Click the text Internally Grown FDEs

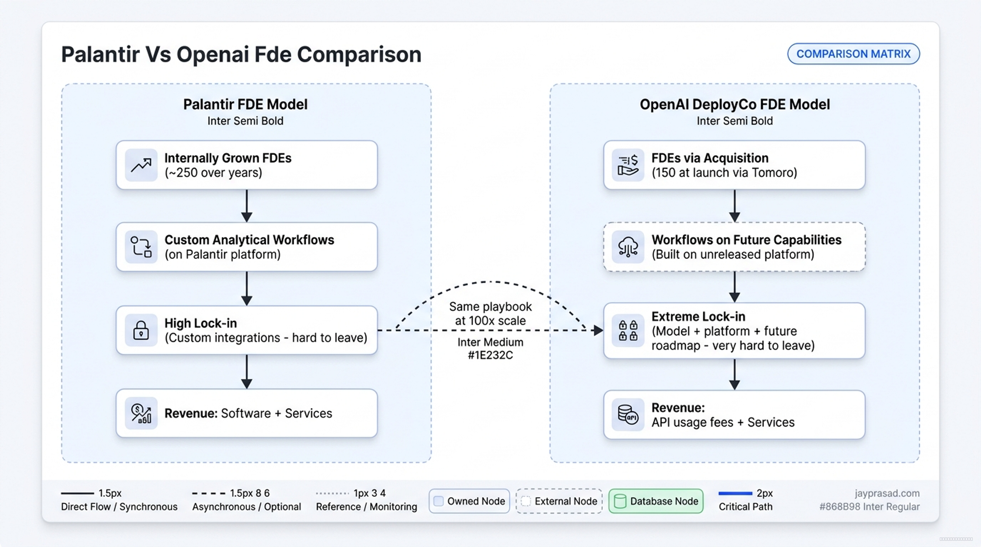(x=228, y=158)
